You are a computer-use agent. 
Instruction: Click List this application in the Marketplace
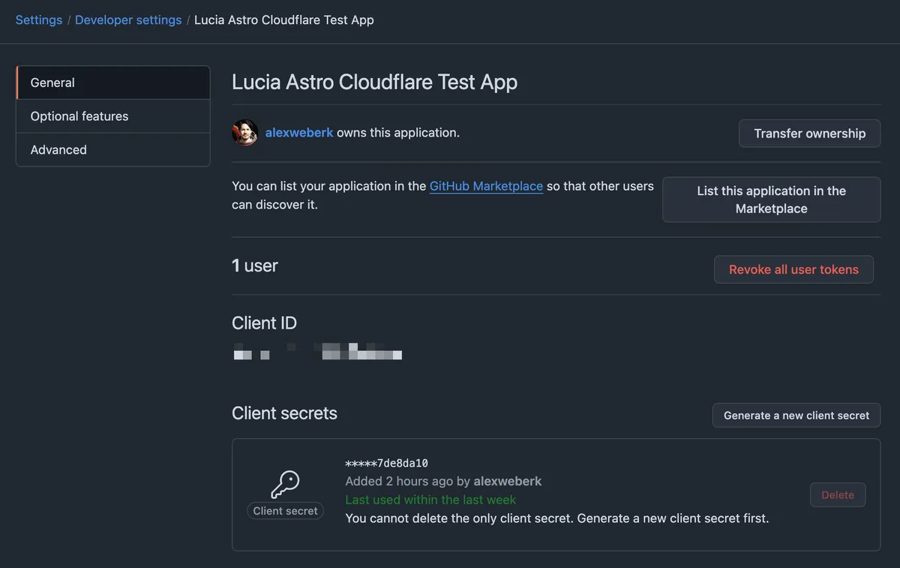(x=771, y=200)
